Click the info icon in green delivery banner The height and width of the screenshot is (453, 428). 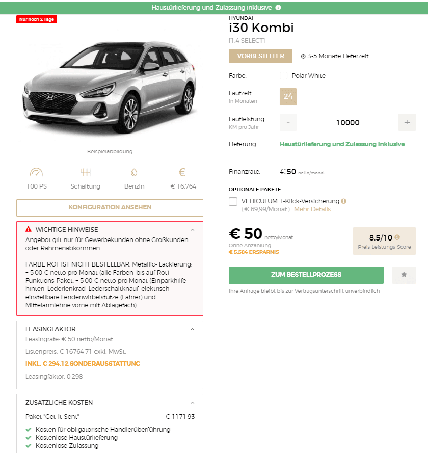click(x=278, y=8)
